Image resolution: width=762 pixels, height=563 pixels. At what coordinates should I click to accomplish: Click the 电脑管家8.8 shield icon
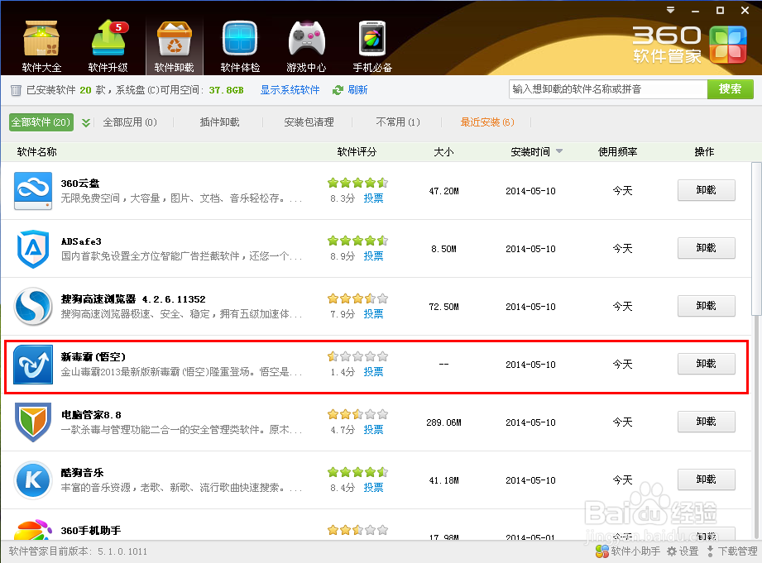click(33, 422)
